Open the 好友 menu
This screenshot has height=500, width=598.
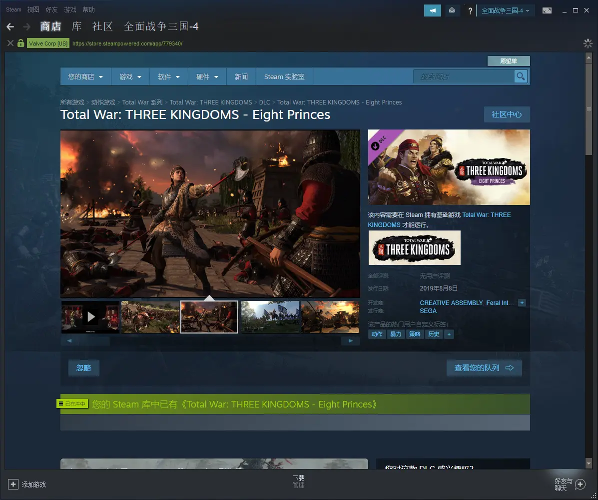[51, 9]
